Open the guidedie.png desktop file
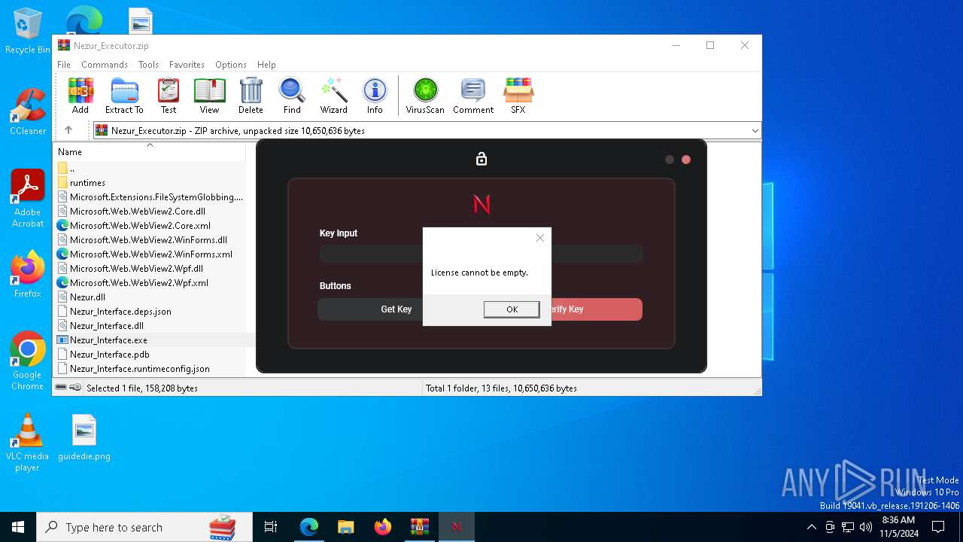963x542 pixels. (84, 437)
